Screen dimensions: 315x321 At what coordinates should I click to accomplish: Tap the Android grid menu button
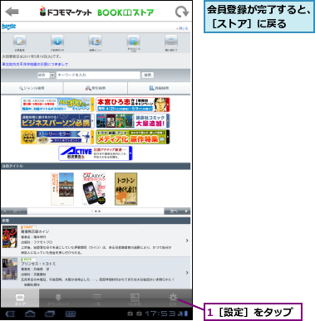(71, 314)
